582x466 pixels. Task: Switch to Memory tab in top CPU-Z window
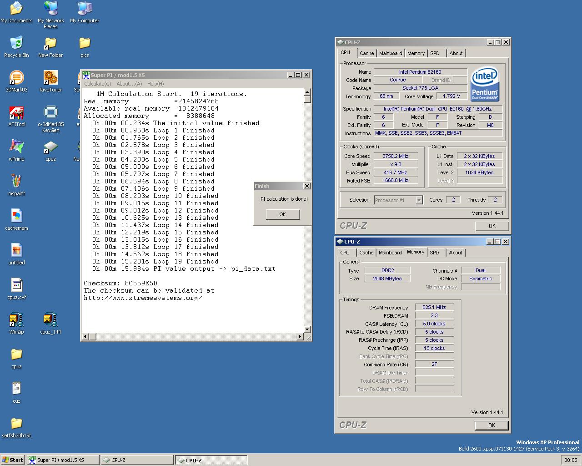point(416,53)
